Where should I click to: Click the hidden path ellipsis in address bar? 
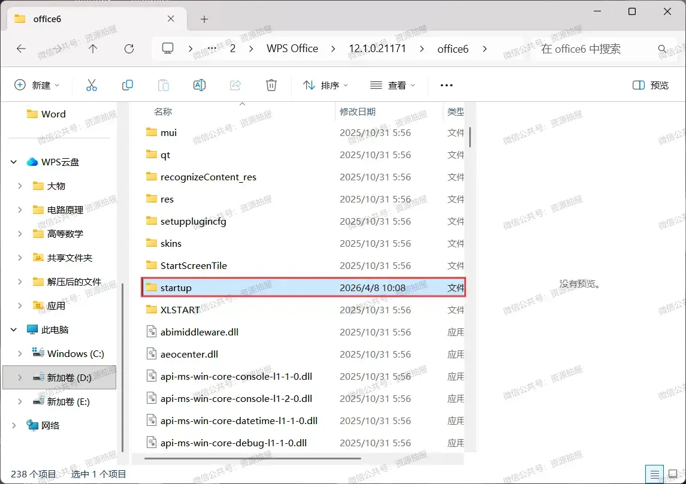tap(212, 49)
